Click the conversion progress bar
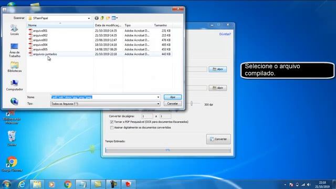This screenshot has width=336, height=189. point(168,150)
